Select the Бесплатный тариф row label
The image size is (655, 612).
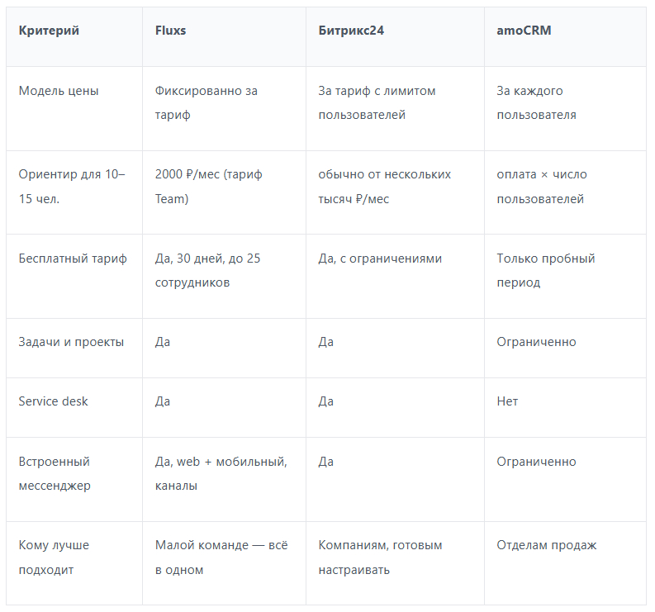(73, 259)
